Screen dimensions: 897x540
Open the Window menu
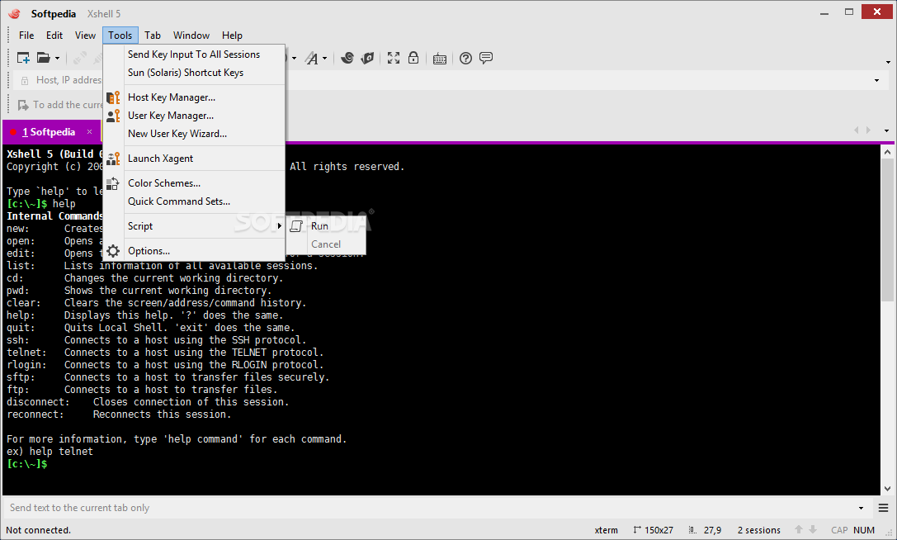click(x=191, y=36)
